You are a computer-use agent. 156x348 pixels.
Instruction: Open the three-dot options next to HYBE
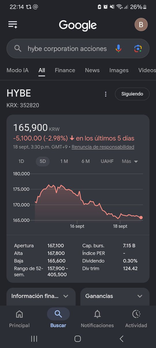(106, 94)
